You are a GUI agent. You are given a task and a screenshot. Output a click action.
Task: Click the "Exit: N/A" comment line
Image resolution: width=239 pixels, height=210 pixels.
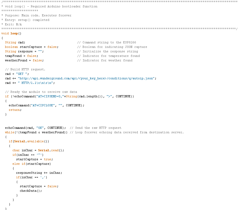pyautogui.click(x=12, y=24)
